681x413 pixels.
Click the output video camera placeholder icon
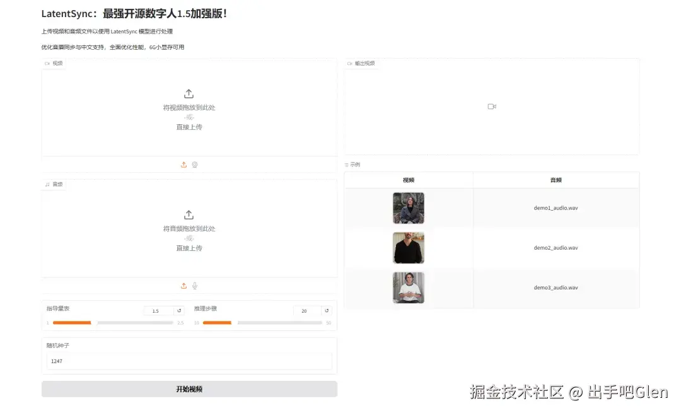tap(492, 107)
